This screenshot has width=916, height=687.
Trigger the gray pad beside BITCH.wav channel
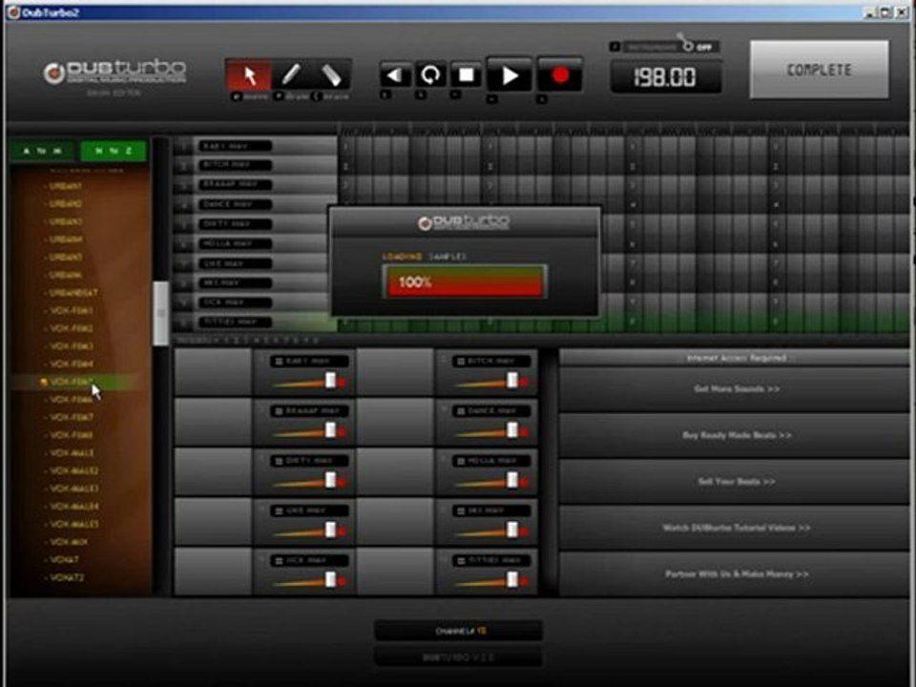(x=395, y=372)
